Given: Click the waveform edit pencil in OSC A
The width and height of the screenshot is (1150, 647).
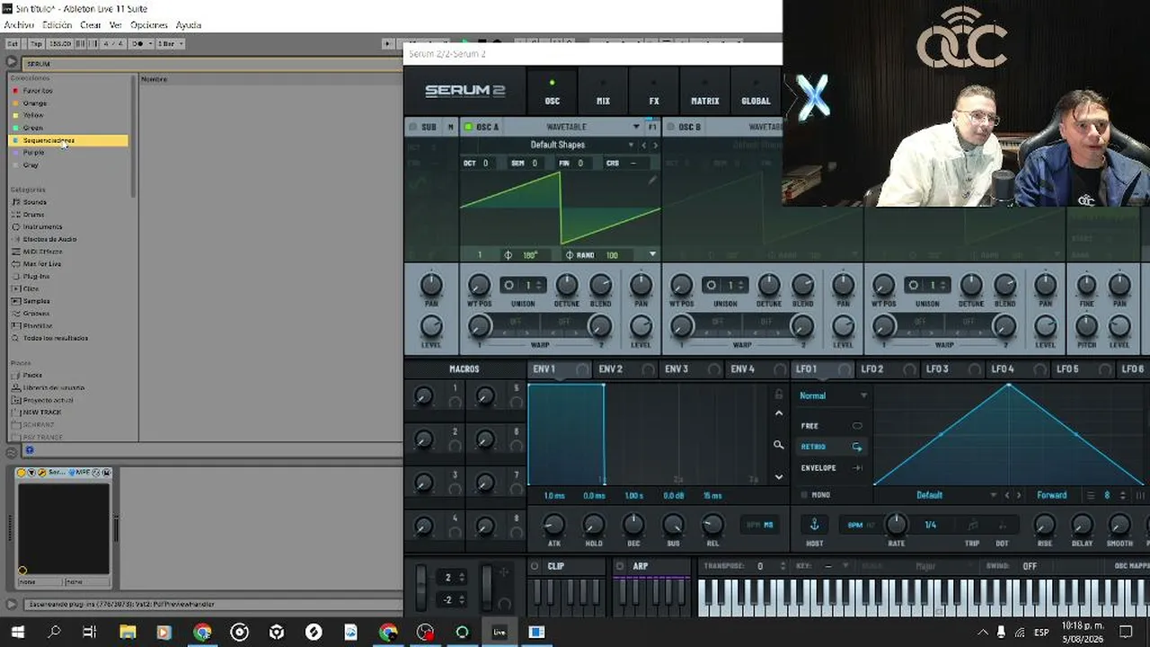Looking at the screenshot, I should click(652, 180).
